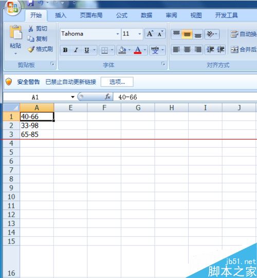Viewport: 257px width, 278px height.
Task: Click the formula bar showing 40-66
Action: tap(185, 97)
